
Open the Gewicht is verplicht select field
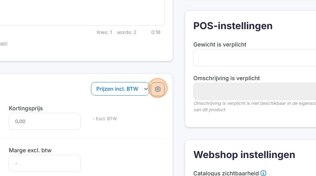tap(255, 58)
